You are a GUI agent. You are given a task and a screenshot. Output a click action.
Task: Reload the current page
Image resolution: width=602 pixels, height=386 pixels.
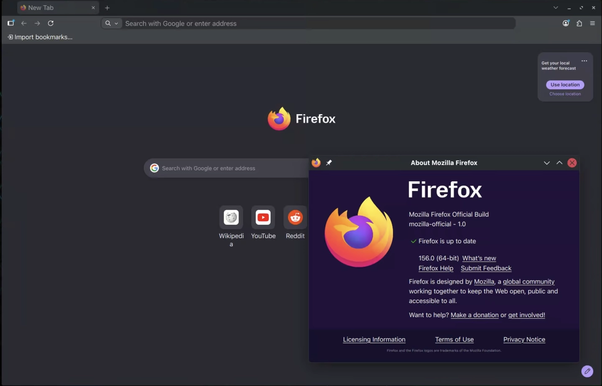tap(51, 23)
